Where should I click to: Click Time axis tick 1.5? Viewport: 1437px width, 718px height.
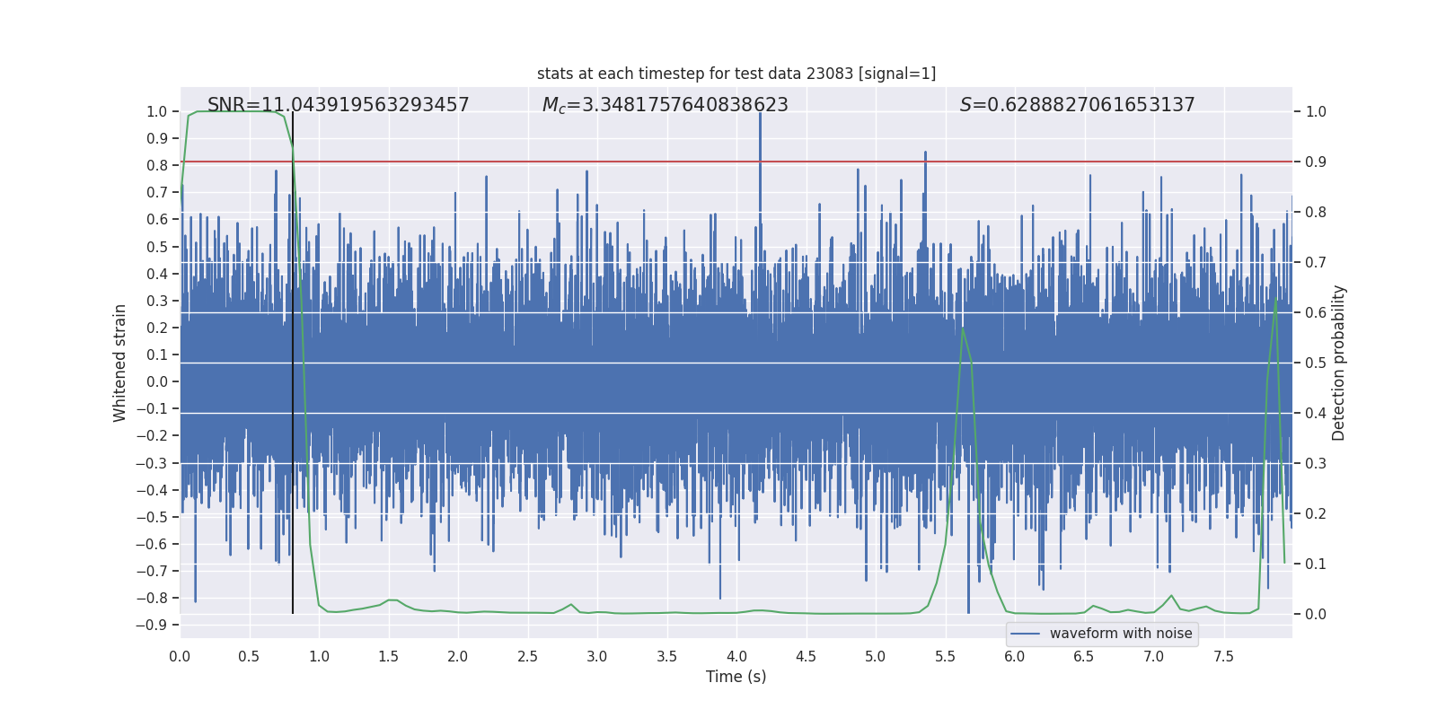[x=389, y=656]
